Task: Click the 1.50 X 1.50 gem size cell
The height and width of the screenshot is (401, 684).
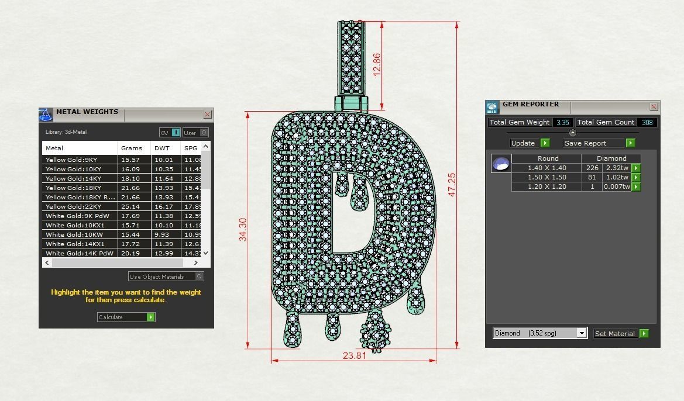Action: pos(546,177)
